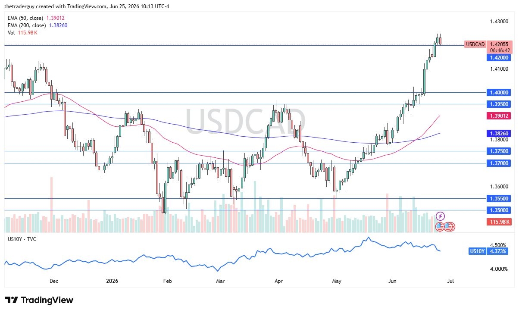Click the 115.98 K volume axis label

(x=499, y=222)
